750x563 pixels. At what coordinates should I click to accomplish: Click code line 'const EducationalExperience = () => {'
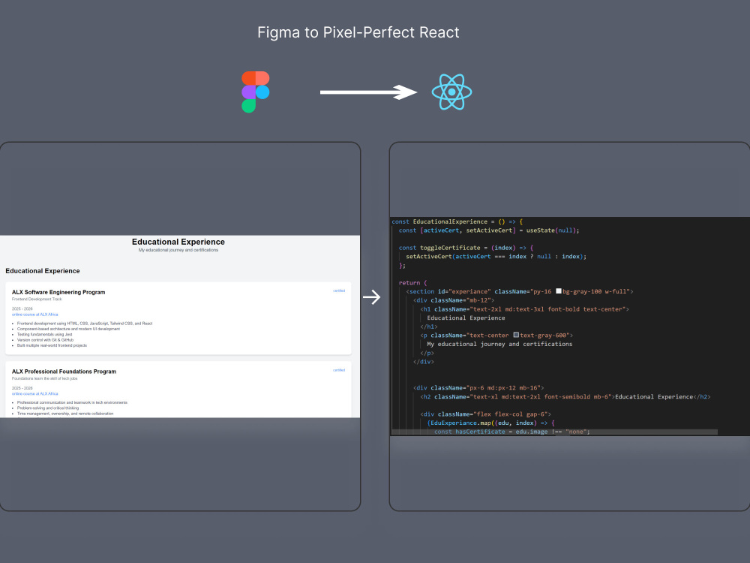(x=457, y=221)
